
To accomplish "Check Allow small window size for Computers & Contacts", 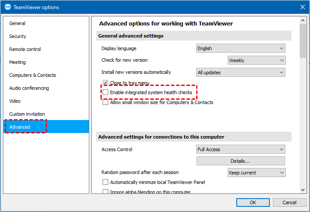I will click(105, 102).
